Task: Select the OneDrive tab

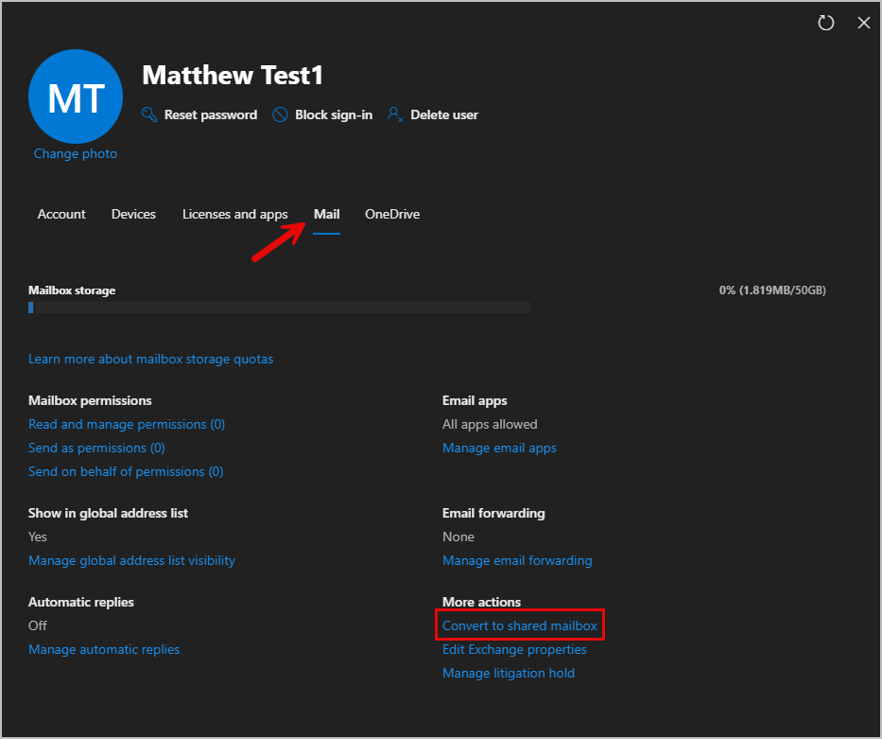Action: 392,214
